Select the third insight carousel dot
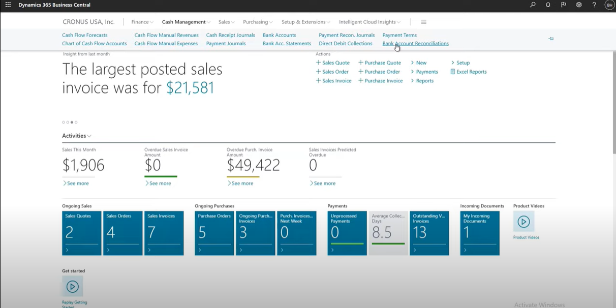 [x=72, y=122]
